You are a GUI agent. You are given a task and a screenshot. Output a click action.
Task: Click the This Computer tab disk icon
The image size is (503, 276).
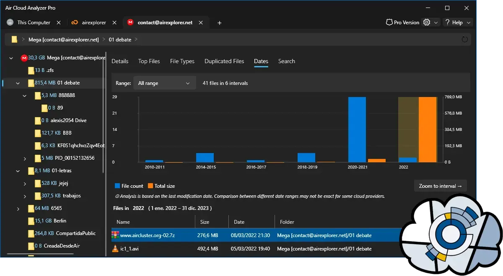coord(10,23)
